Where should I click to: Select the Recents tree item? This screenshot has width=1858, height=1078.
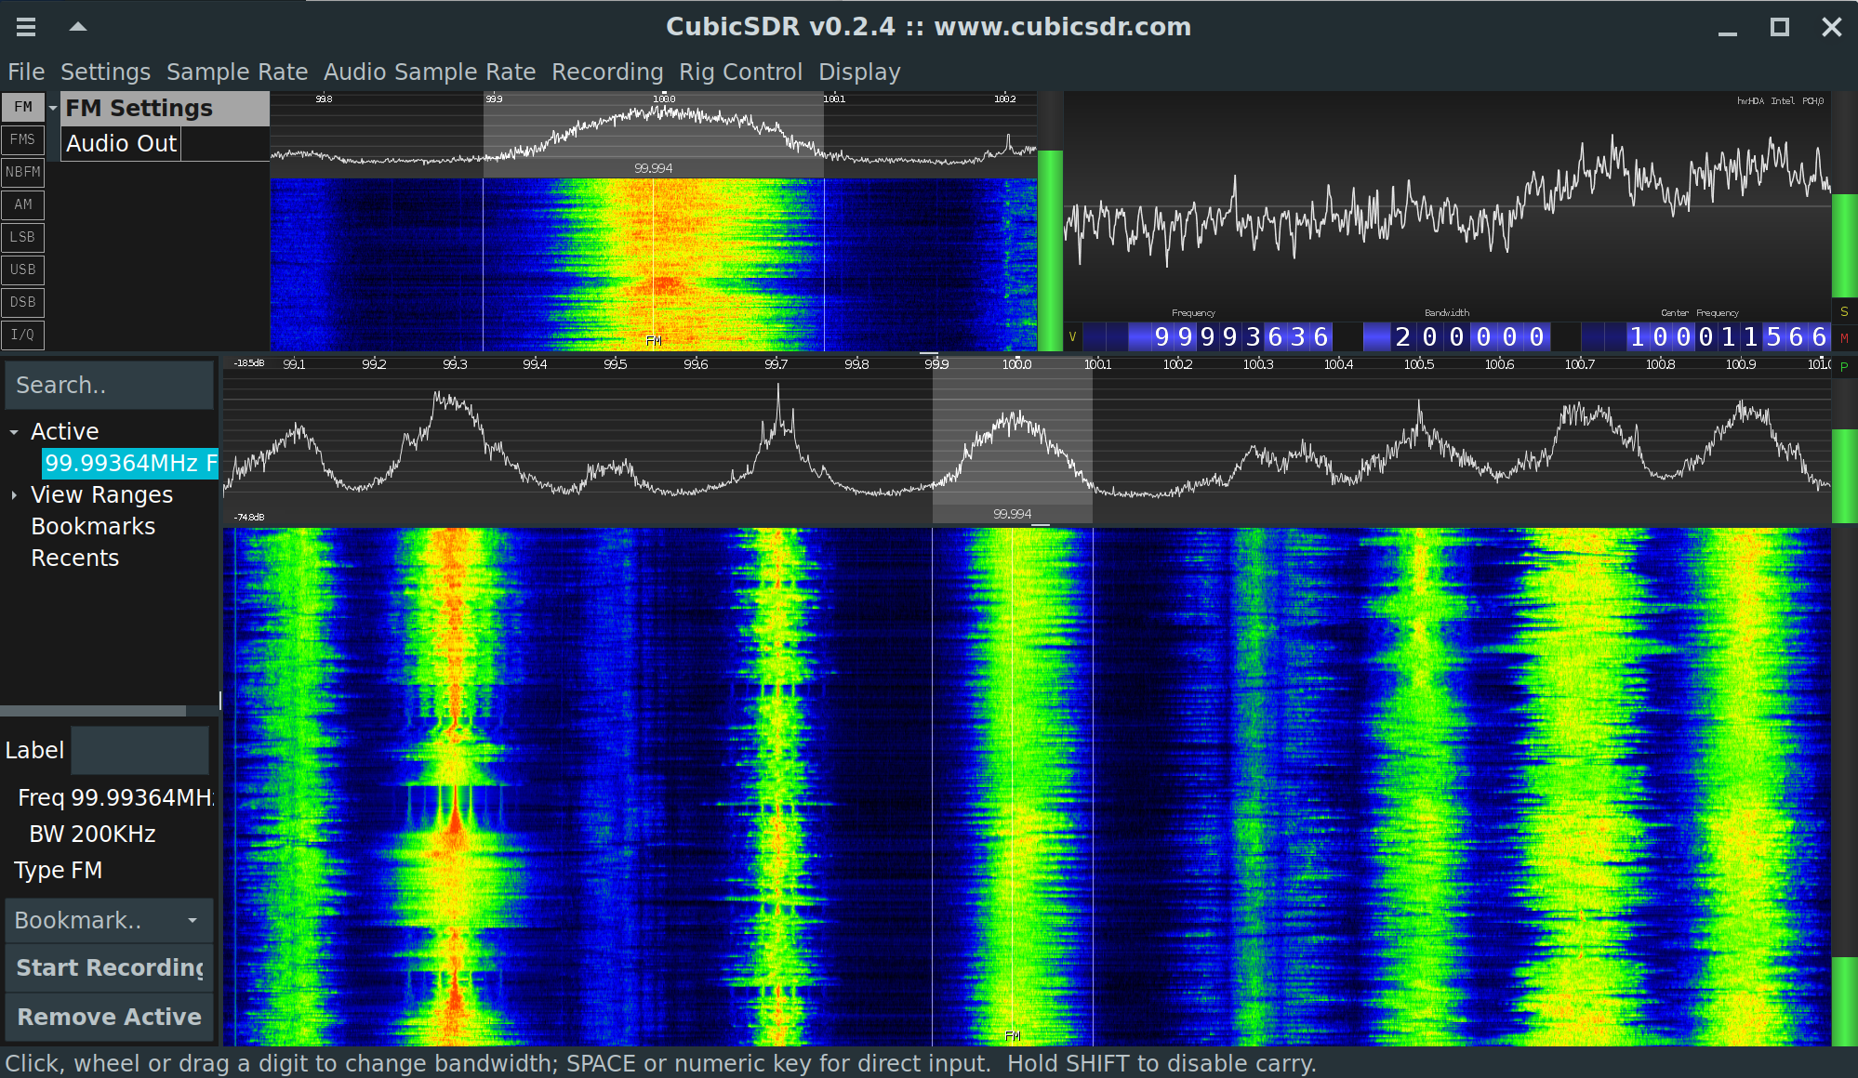pyautogui.click(x=74, y=558)
